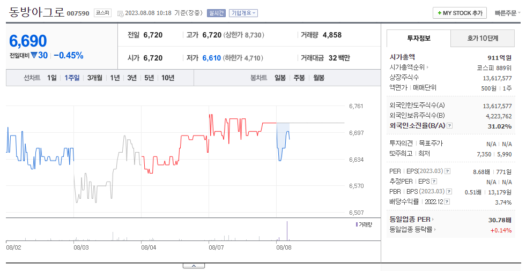Click the help icon next to 추정PER EPS
This screenshot has height=271, width=526.
tap(434, 181)
